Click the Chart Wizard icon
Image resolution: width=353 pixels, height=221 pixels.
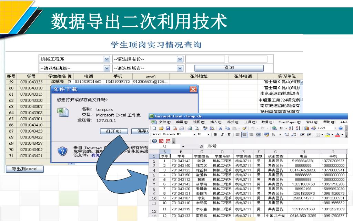tap(306, 128)
